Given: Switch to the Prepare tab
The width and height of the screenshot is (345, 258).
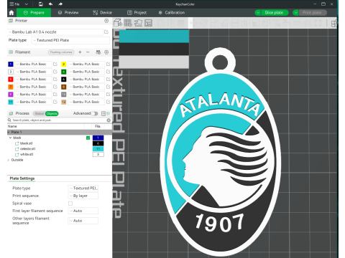Looking at the screenshot, I should tap(34, 13).
